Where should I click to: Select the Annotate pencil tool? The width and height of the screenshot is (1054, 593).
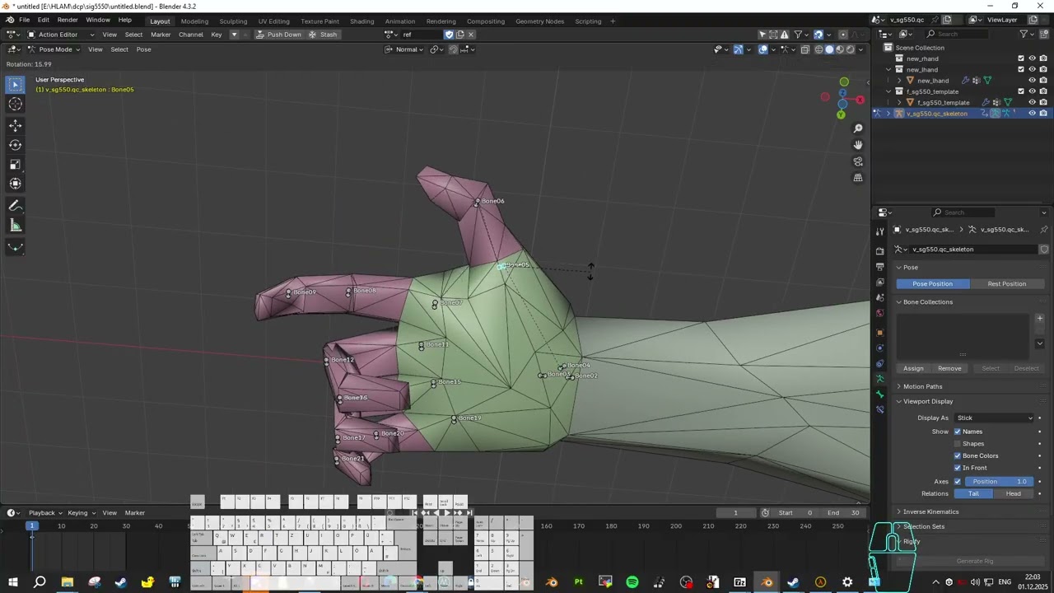pyautogui.click(x=16, y=206)
